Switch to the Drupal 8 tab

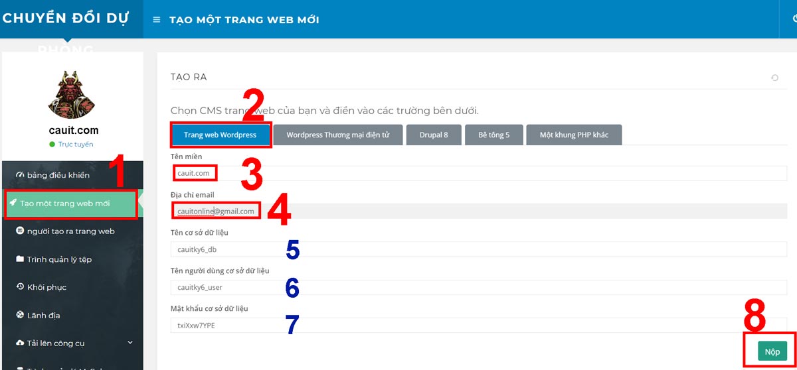[434, 135]
